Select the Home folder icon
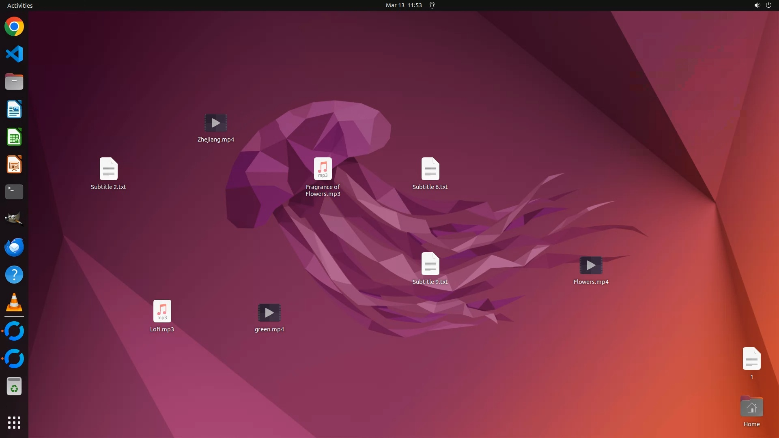This screenshot has height=438, width=779. pos(751,407)
